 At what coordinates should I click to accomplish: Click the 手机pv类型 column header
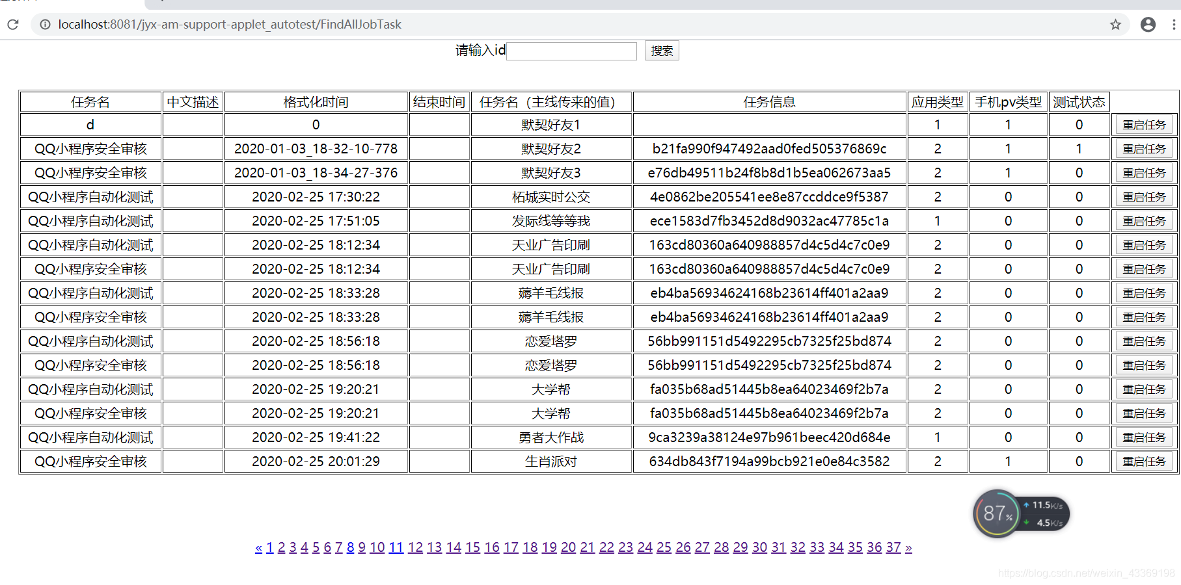tap(1008, 102)
